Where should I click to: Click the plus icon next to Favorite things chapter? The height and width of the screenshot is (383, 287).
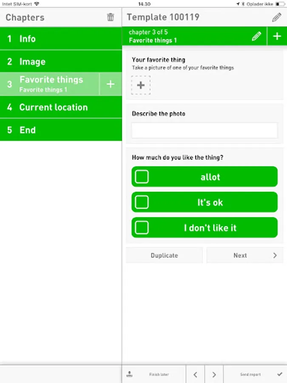point(110,84)
